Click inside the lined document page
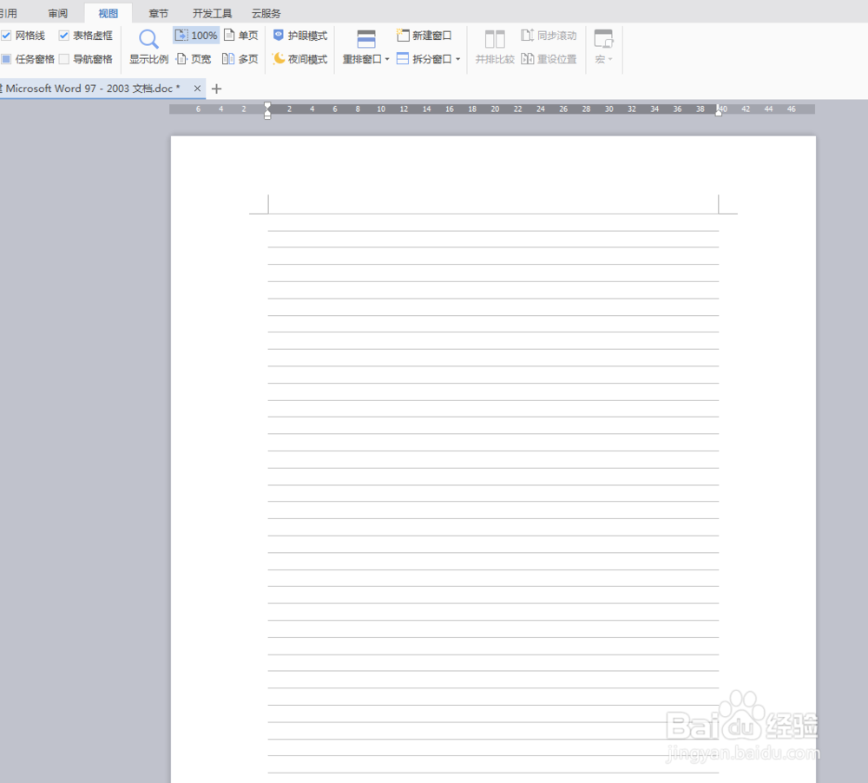This screenshot has height=783, width=868. click(493, 459)
